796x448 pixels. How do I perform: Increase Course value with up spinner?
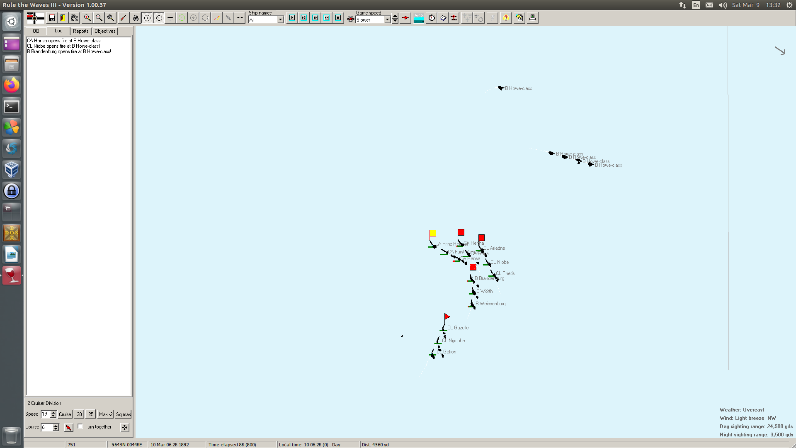[x=56, y=426]
